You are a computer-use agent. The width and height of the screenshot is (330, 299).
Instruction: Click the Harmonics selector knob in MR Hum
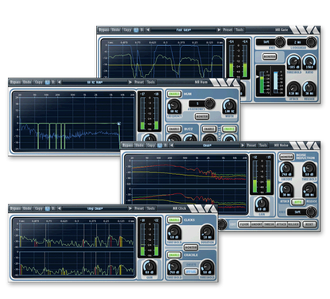tap(209, 103)
